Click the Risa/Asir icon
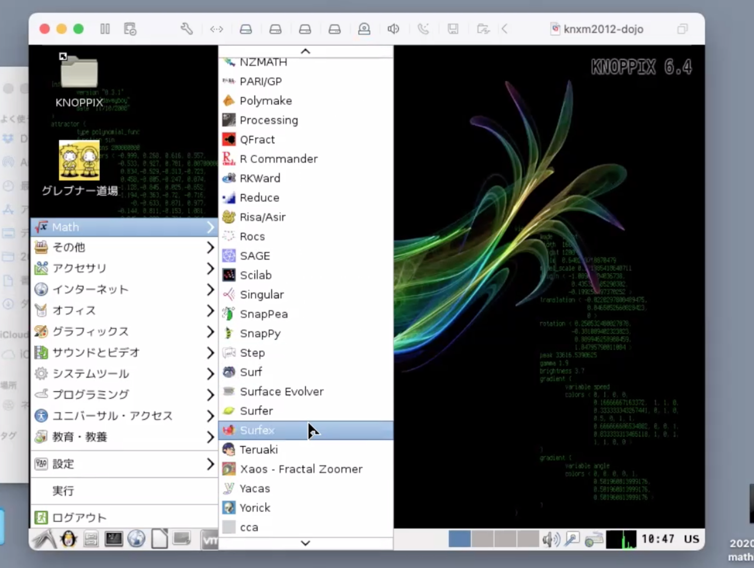This screenshot has height=568, width=754. coord(229,217)
